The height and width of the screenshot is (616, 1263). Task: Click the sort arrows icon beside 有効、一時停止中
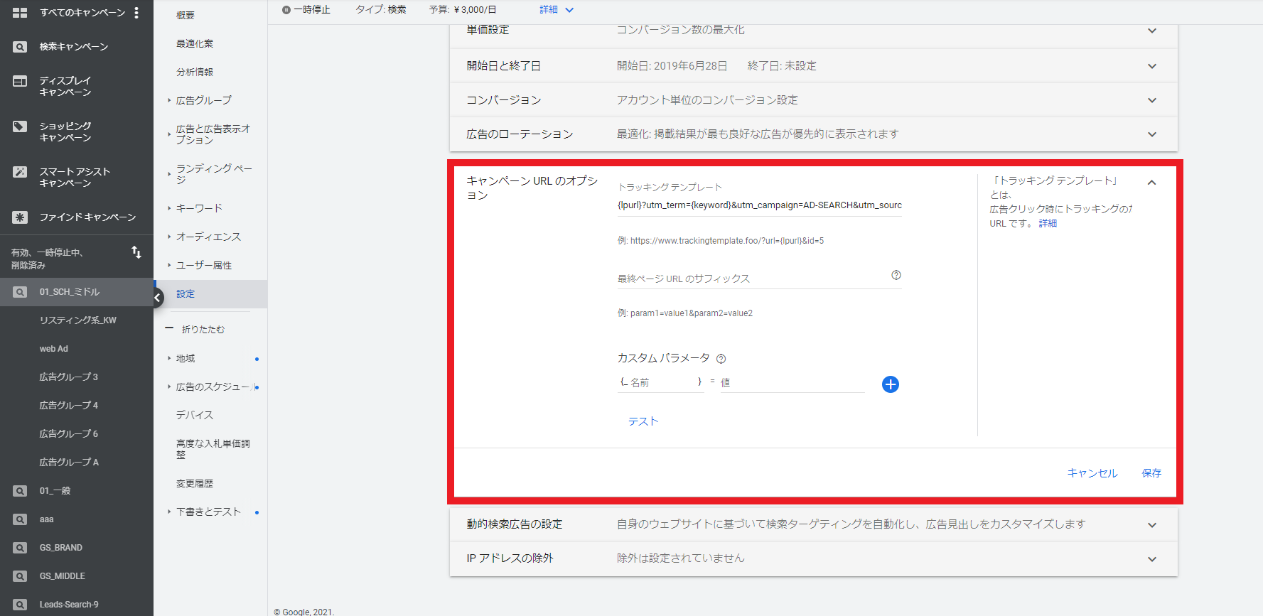pyautogui.click(x=136, y=252)
